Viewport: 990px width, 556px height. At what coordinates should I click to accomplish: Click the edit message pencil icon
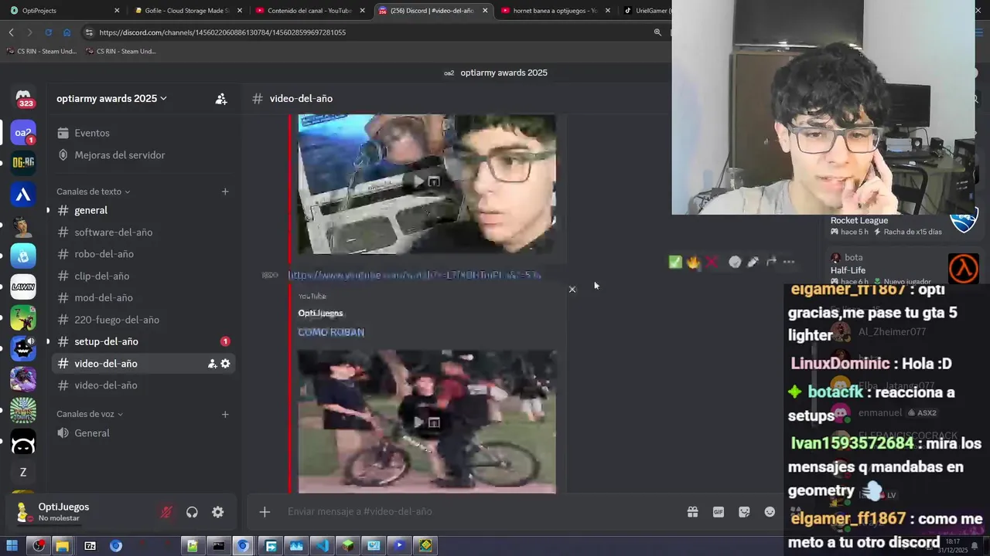pyautogui.click(x=753, y=262)
